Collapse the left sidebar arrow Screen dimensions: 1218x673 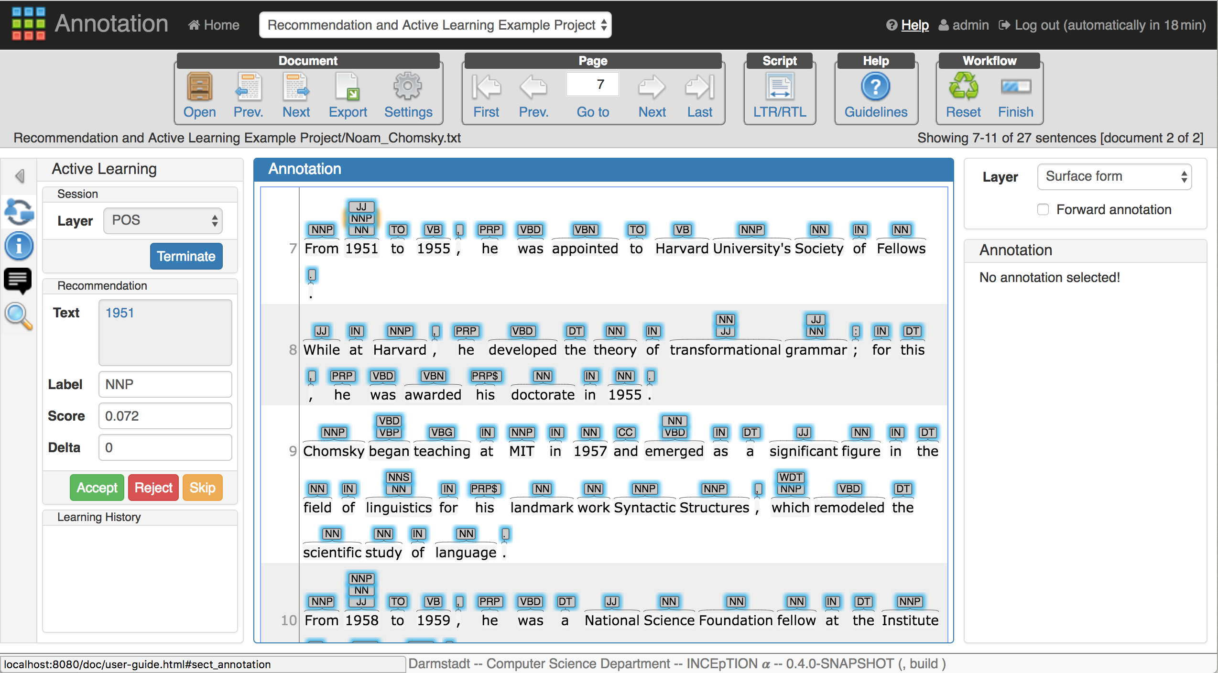(x=20, y=176)
